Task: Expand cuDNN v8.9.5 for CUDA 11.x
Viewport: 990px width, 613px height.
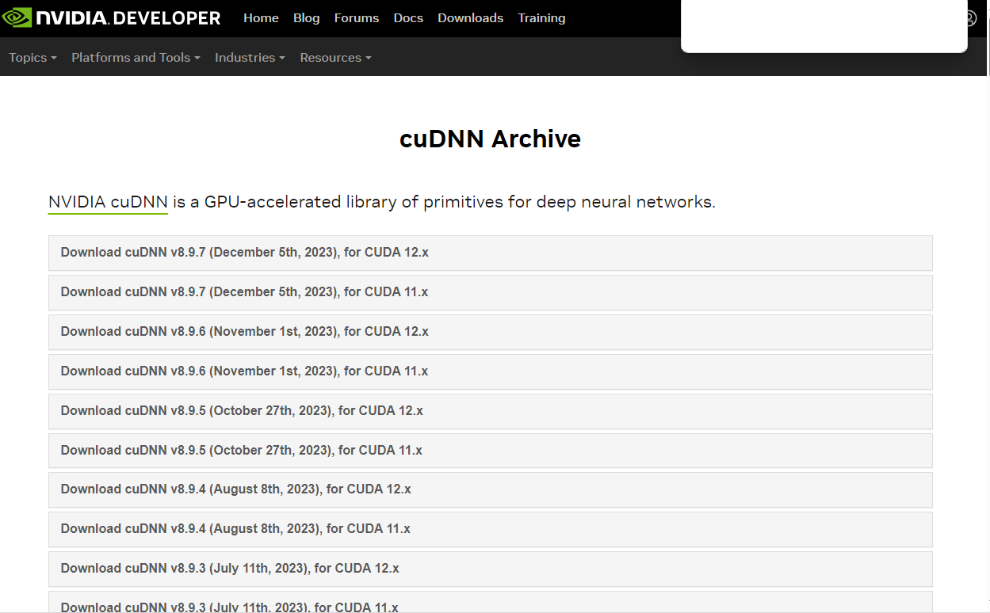Action: [x=242, y=450]
